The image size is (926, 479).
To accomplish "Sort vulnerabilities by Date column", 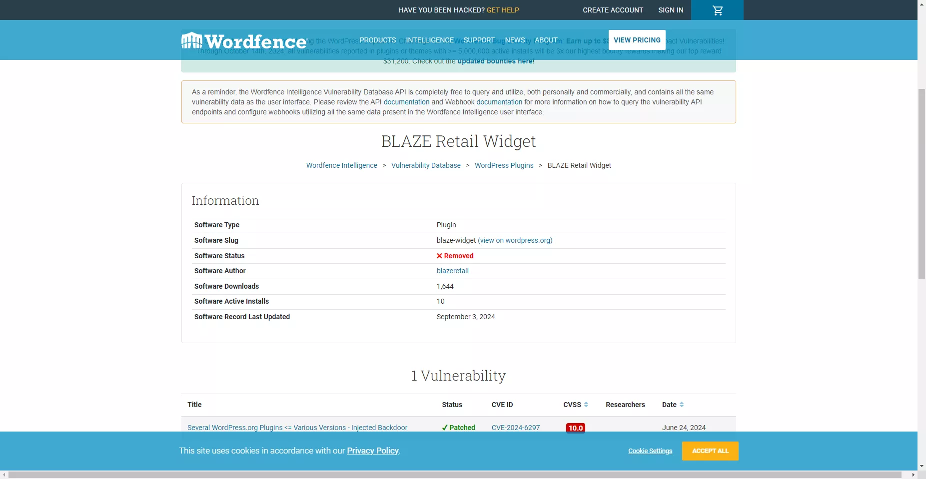I will click(x=673, y=405).
